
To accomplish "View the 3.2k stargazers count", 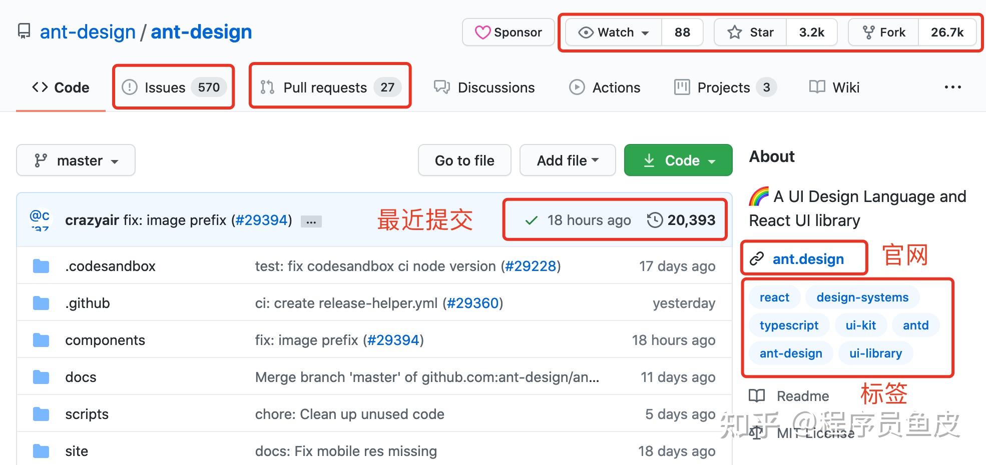I will (812, 32).
